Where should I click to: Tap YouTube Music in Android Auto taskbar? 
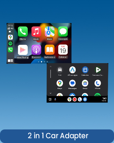click(x=75, y=99)
